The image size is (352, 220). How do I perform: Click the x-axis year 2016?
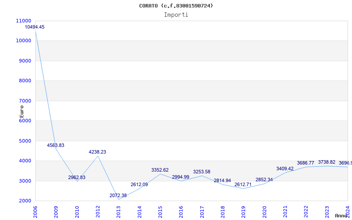tap(181, 212)
